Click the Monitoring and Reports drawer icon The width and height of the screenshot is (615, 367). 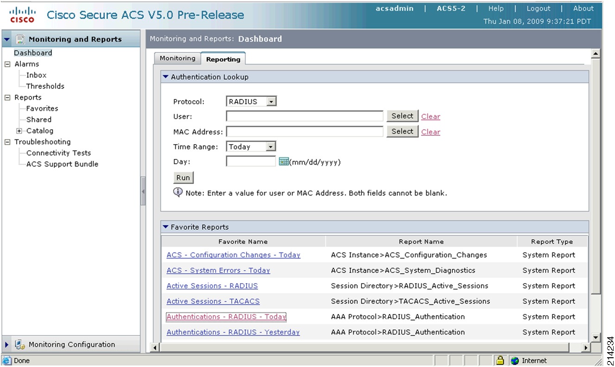[20, 39]
